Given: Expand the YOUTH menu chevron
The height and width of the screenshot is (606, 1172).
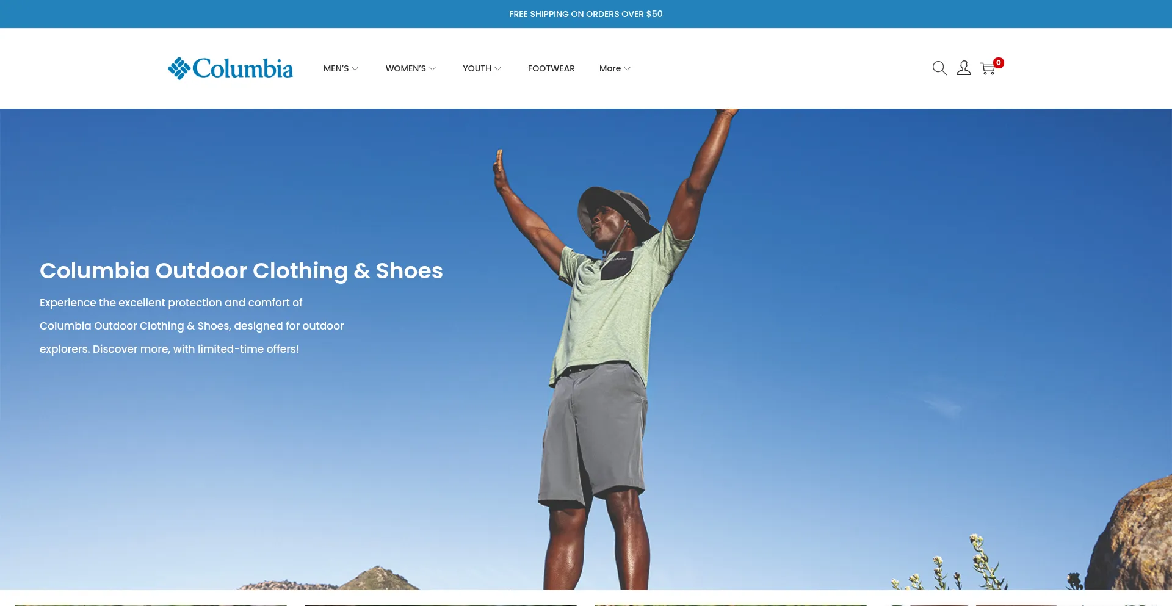Looking at the screenshot, I should coord(498,69).
